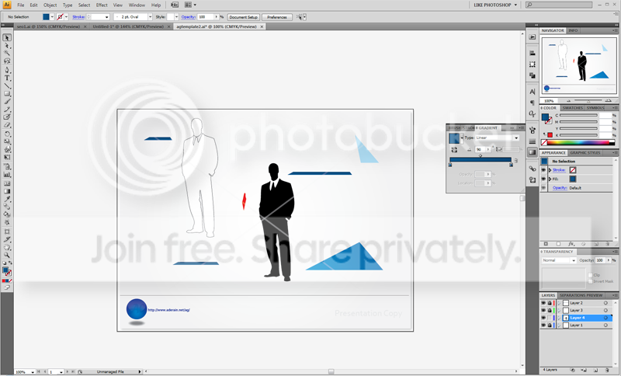Select the Magic Wand tool
Image resolution: width=621 pixels, height=376 pixels.
coord(7,53)
